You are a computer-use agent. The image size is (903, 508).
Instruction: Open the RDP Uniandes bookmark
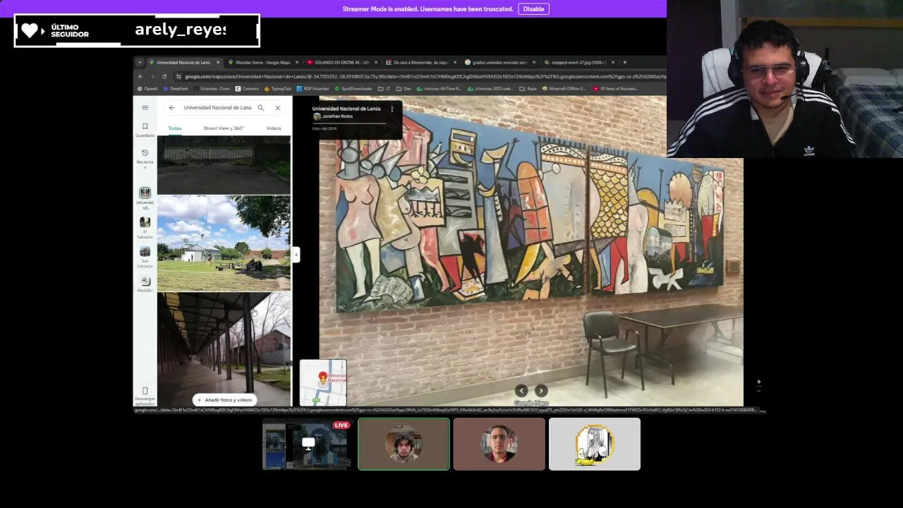[313, 89]
